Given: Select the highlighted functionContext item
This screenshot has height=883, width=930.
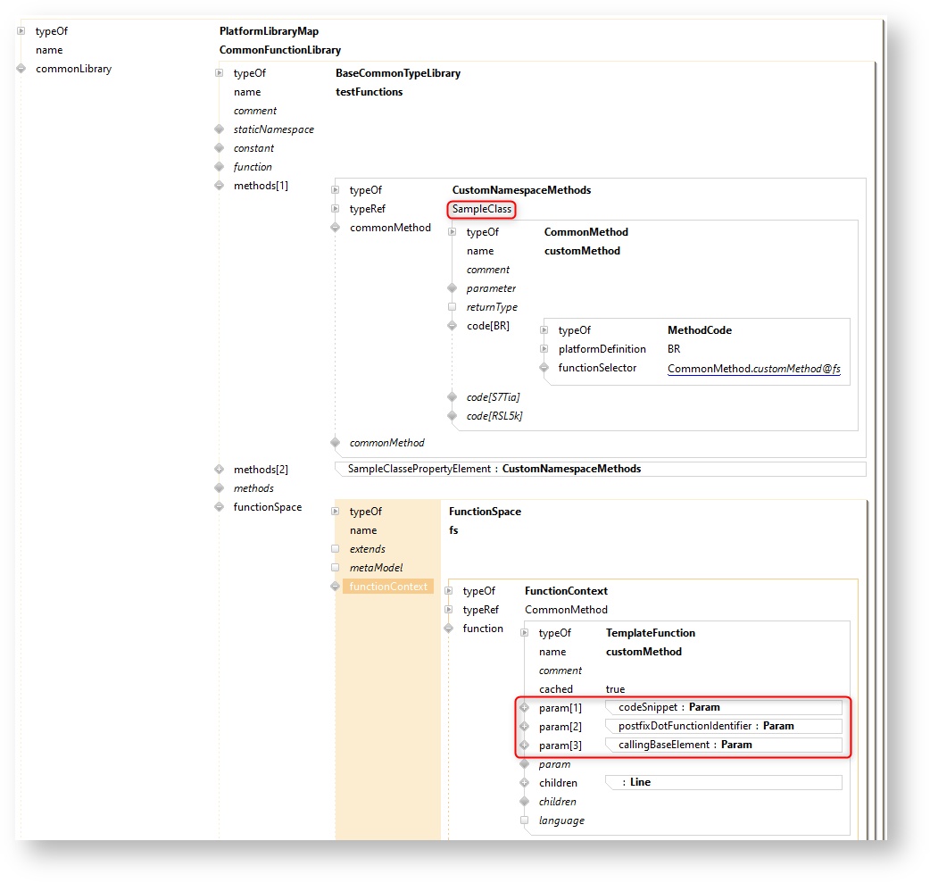Looking at the screenshot, I should tap(388, 587).
